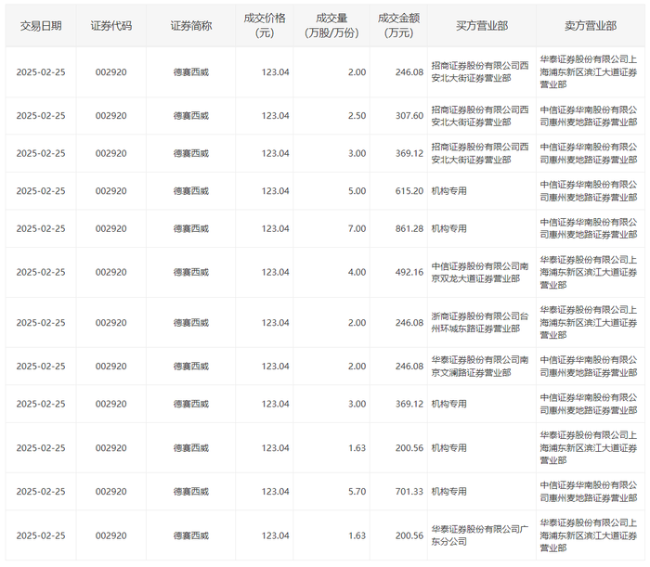
Task: Click 德赛西威 in the 701.33 row
Action: pos(191,492)
